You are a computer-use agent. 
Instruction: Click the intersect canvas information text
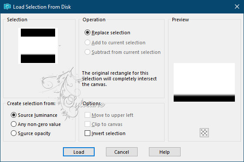[119, 79]
